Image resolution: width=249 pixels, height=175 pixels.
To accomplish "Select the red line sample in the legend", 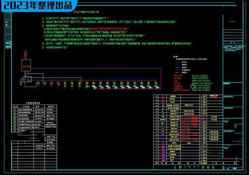I will click(178, 61).
